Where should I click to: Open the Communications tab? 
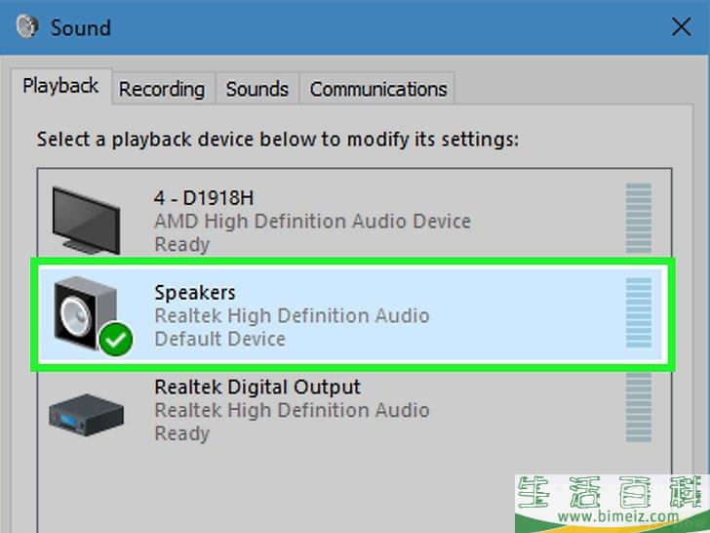[377, 89]
